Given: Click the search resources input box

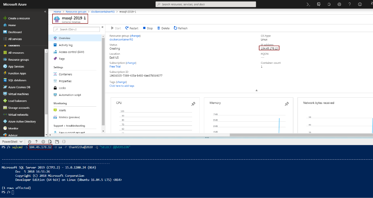Looking at the screenshot, I should coord(205,4).
